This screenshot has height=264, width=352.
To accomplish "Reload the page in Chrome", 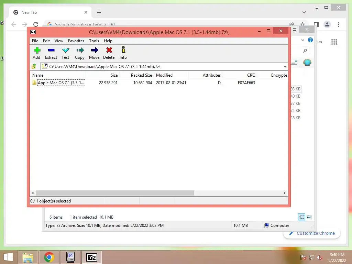I will (36, 24).
